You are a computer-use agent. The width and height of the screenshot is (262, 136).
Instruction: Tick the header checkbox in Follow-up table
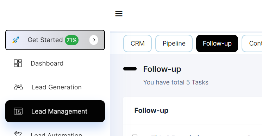[x=135, y=135]
